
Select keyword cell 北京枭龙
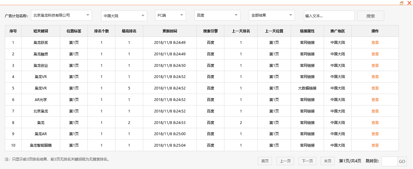click(x=41, y=111)
